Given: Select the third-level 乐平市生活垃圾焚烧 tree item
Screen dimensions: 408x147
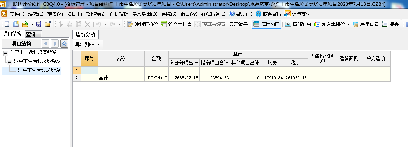Looking at the screenshot, I should click(x=39, y=70).
